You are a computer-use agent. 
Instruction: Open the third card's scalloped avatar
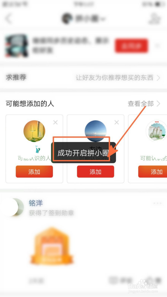[x=156, y=131]
